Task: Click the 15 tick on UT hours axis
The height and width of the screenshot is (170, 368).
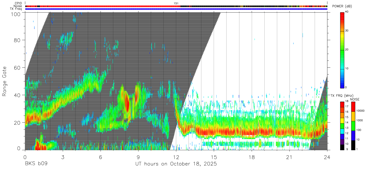Action: [x=214, y=157]
